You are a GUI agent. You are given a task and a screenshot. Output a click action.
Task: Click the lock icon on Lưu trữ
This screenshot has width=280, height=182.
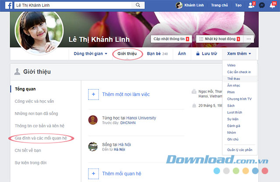pyautogui.click(x=198, y=53)
